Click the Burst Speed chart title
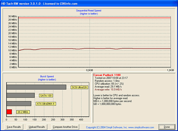The image size is (178, 131). coord(47,77)
